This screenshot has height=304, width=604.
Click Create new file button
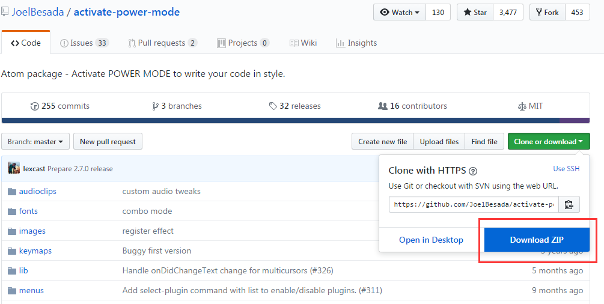382,141
